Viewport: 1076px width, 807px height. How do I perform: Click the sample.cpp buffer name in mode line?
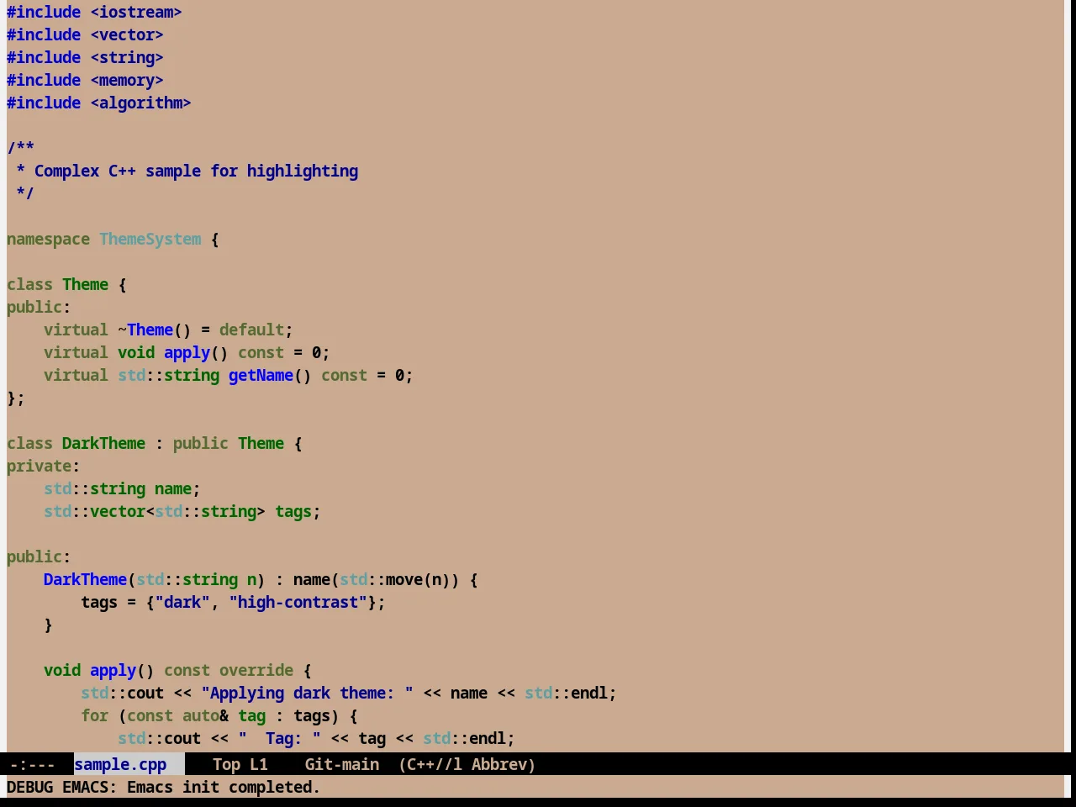(120, 764)
